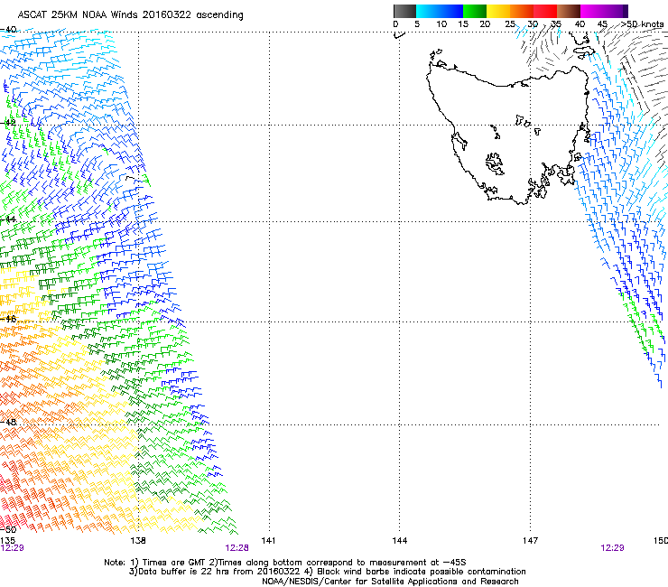Click the -44 latitude label
The height and width of the screenshot is (587, 668).
click(x=8, y=219)
